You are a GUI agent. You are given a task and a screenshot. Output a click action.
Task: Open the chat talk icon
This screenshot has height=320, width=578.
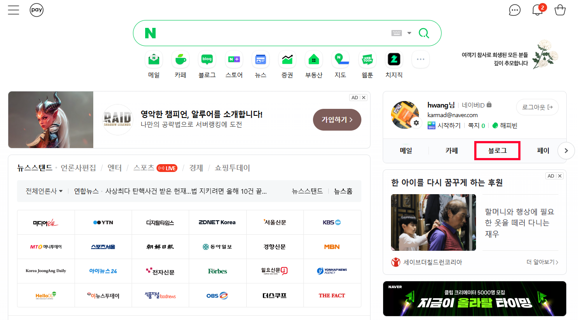click(x=515, y=10)
